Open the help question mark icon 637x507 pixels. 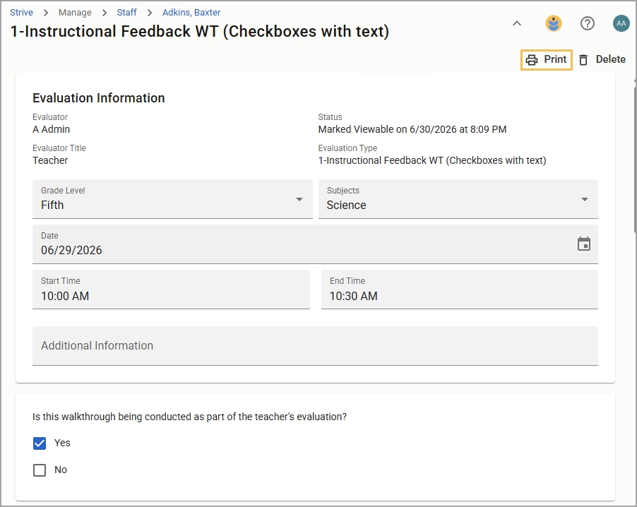pyautogui.click(x=588, y=23)
